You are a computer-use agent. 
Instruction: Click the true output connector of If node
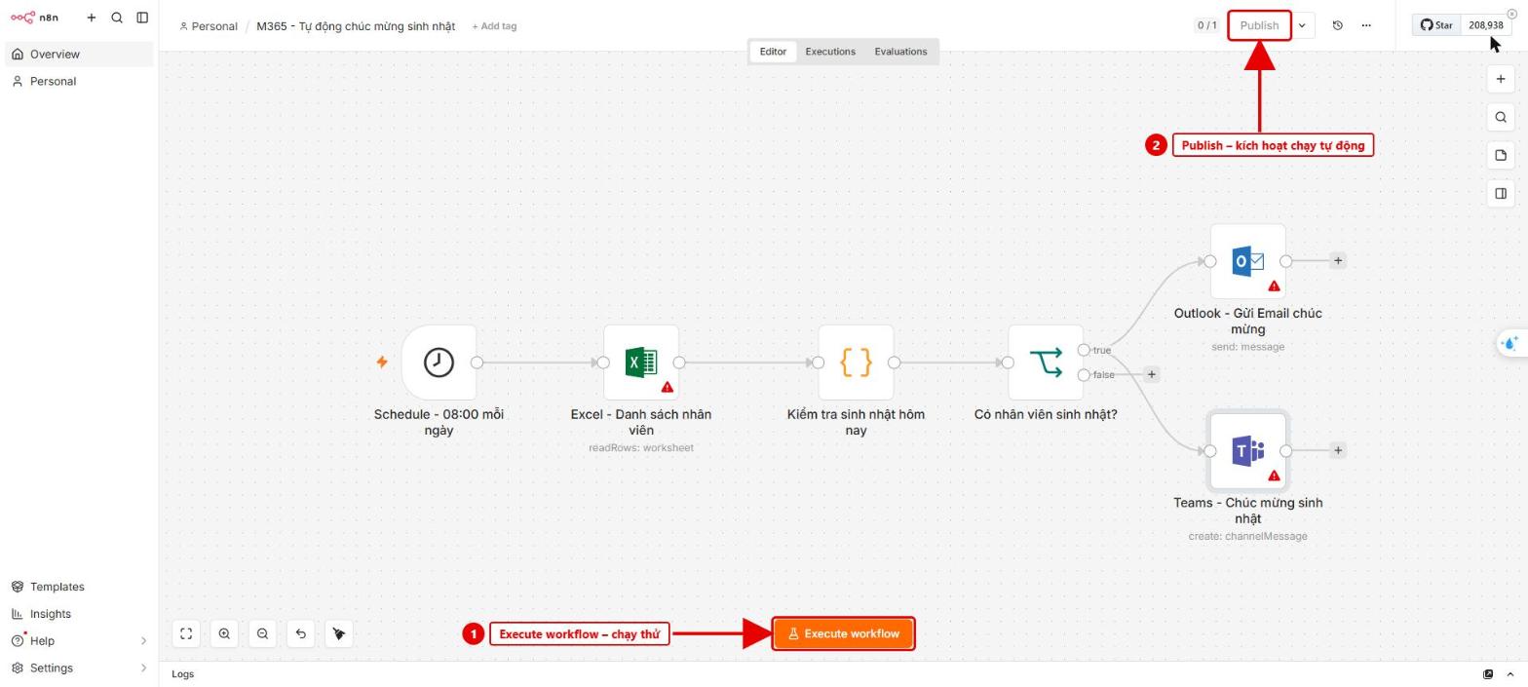[1084, 350]
